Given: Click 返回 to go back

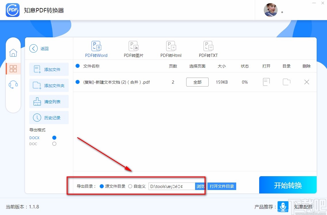Looking at the screenshot, I should tap(39, 49).
